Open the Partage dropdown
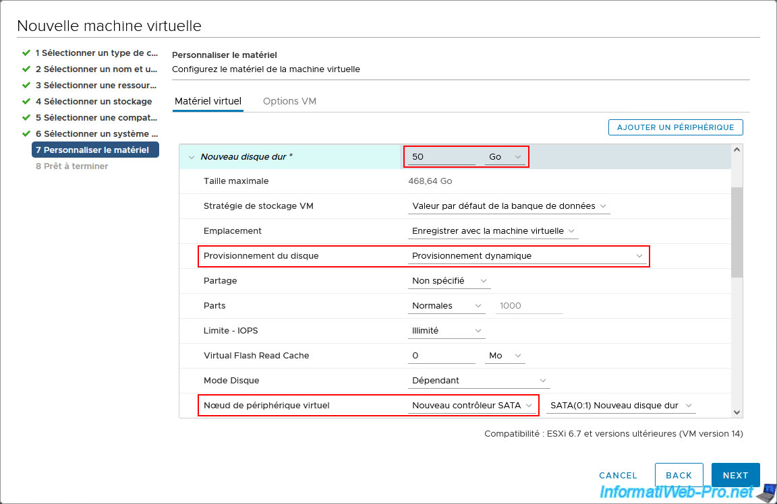The height and width of the screenshot is (504, 777). click(449, 281)
